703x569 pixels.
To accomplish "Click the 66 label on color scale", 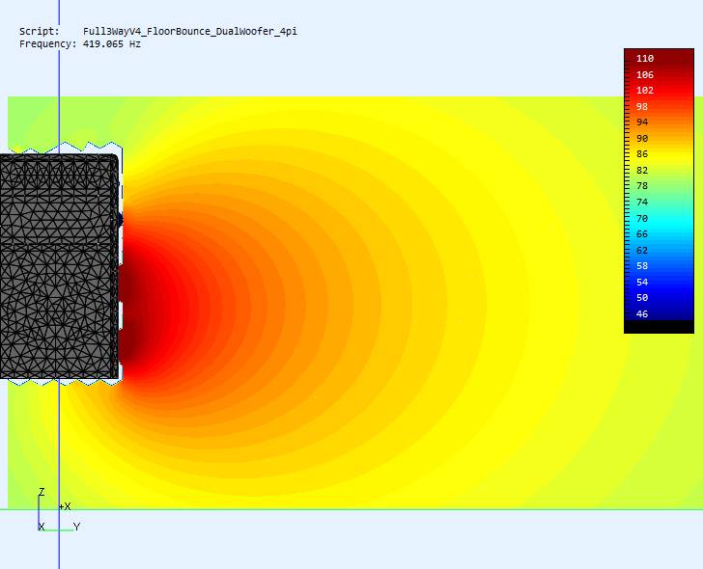I will [x=642, y=234].
